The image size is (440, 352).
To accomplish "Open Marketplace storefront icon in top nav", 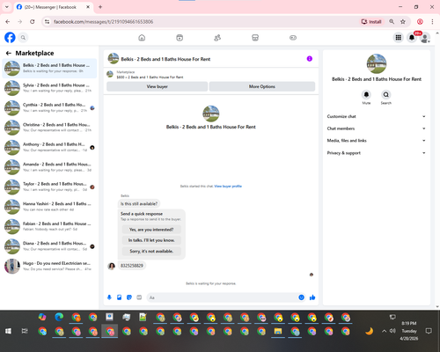I will (255, 38).
